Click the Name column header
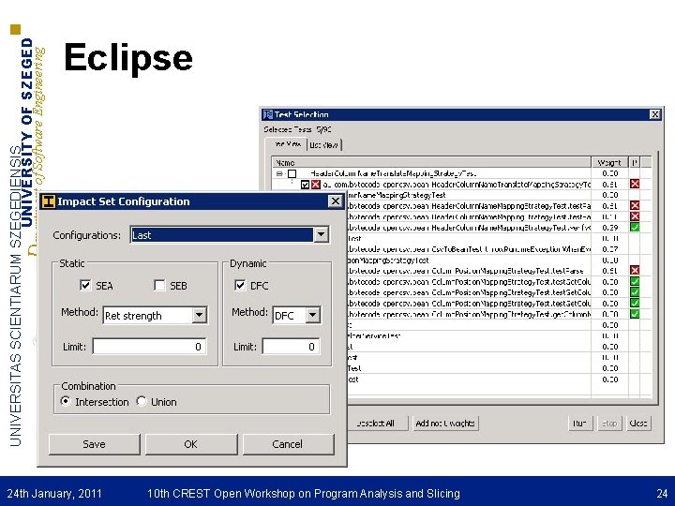Image resolution: width=675 pixels, height=506 pixels. (x=432, y=163)
